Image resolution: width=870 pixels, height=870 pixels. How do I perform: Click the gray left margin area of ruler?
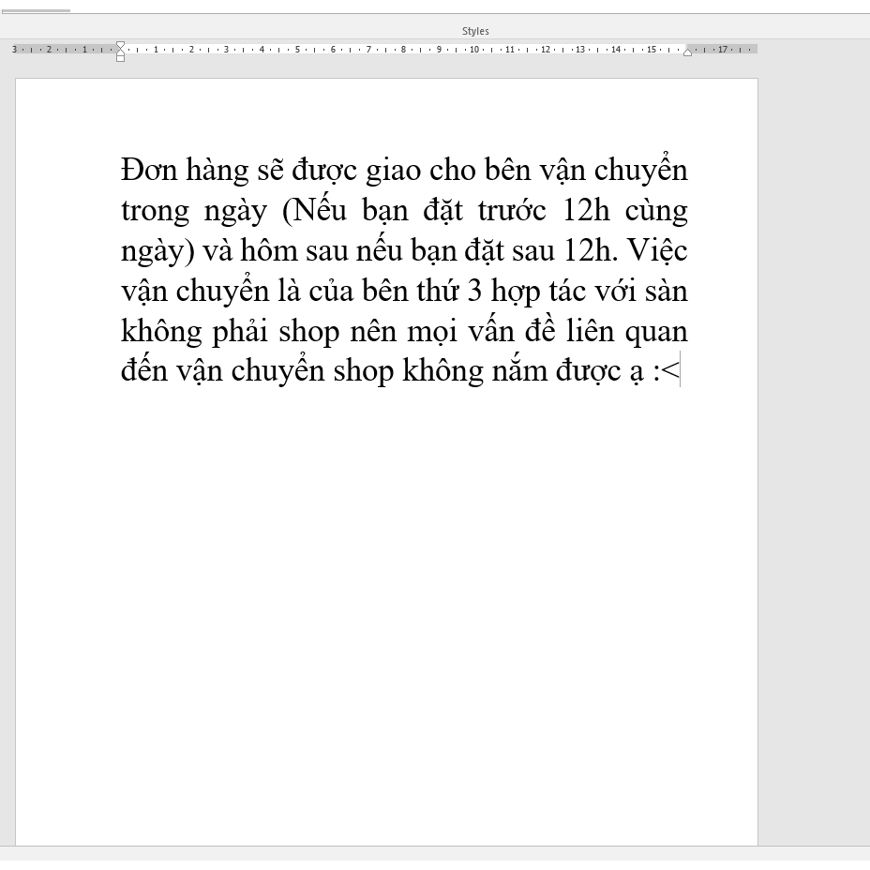click(64, 49)
